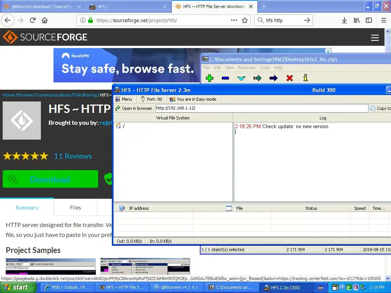Open the 7-Zip File menu
The image size is (391, 293).
click(206, 68)
